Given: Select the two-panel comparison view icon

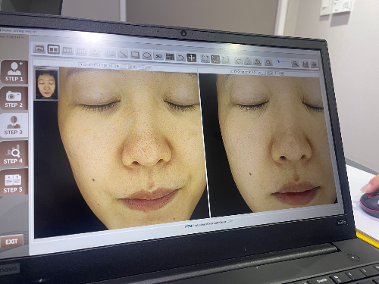Looking at the screenshot, I should pyautogui.click(x=54, y=49).
